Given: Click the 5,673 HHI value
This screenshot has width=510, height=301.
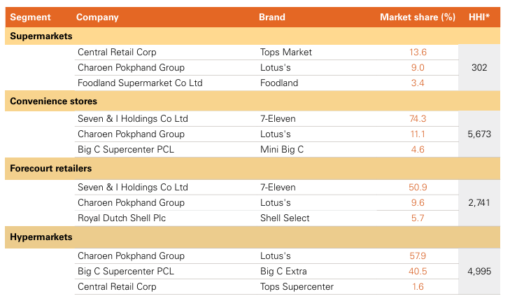Looking at the screenshot, I should 479,134.
